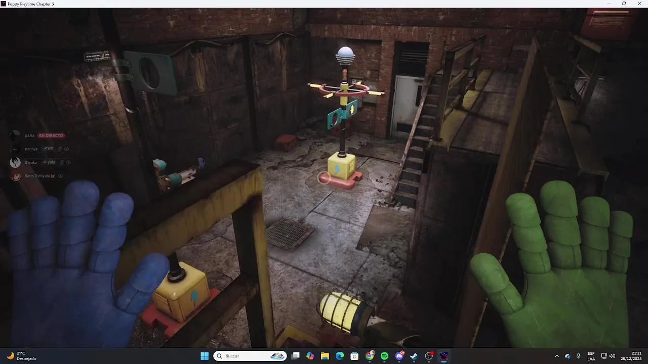Click the crosshair reticle on power base
Viewport: 648px width, 364px height.
(324, 177)
